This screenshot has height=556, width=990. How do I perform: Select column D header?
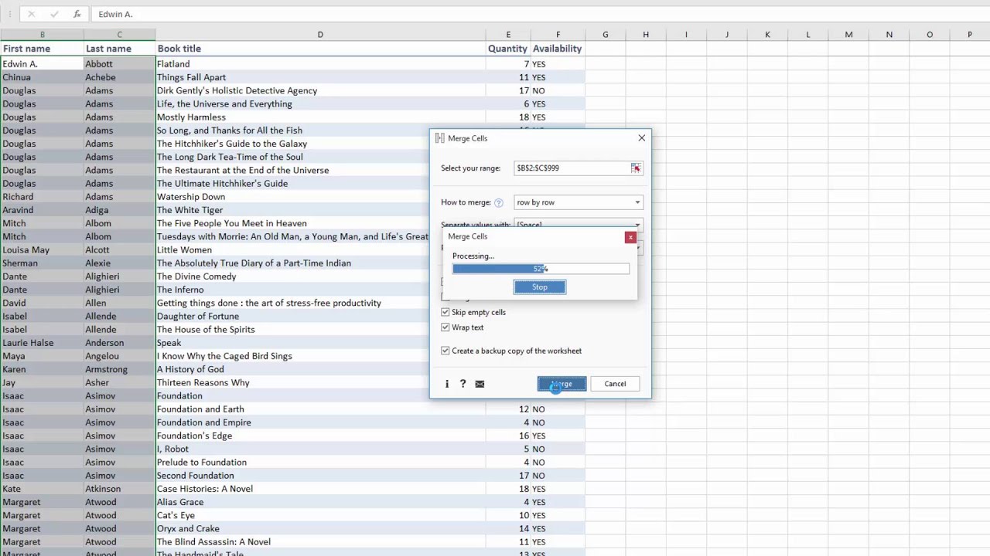320,34
